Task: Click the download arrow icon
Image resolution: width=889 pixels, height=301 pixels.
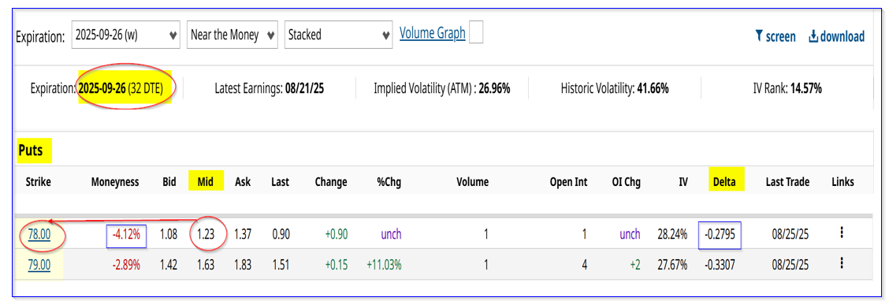Action: [813, 36]
